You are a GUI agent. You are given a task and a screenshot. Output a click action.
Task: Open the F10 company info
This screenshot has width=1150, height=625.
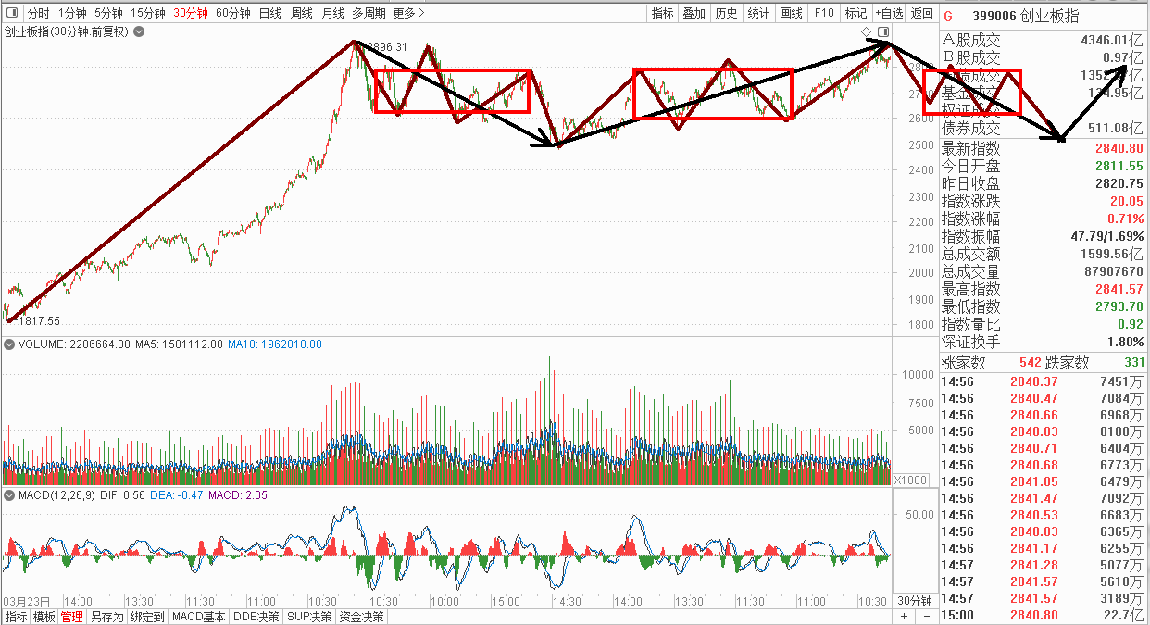pos(824,13)
